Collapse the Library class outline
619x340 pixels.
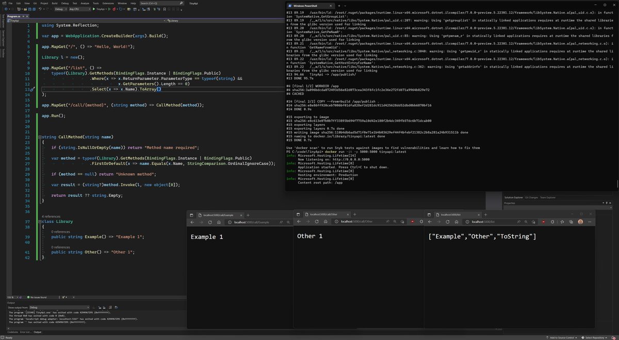tap(40, 222)
